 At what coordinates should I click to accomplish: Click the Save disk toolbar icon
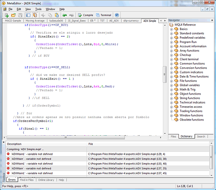pyautogui.click(x=20, y=15)
